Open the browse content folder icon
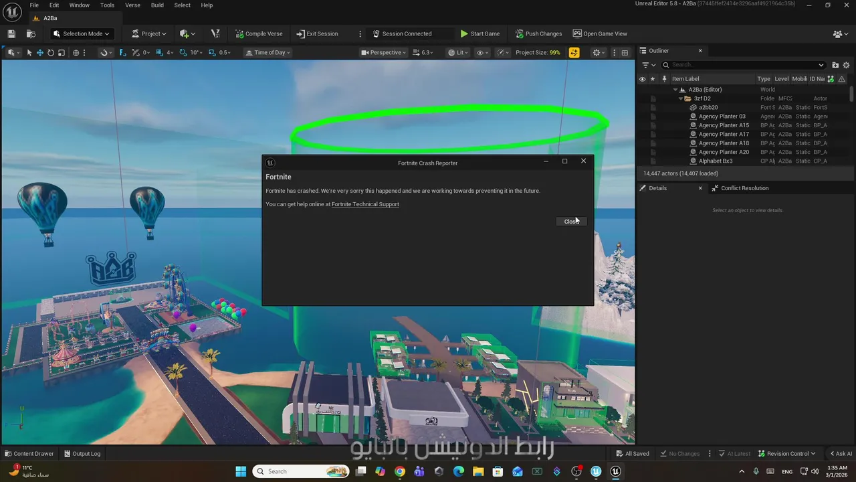This screenshot has height=482, width=856. pyautogui.click(x=31, y=33)
